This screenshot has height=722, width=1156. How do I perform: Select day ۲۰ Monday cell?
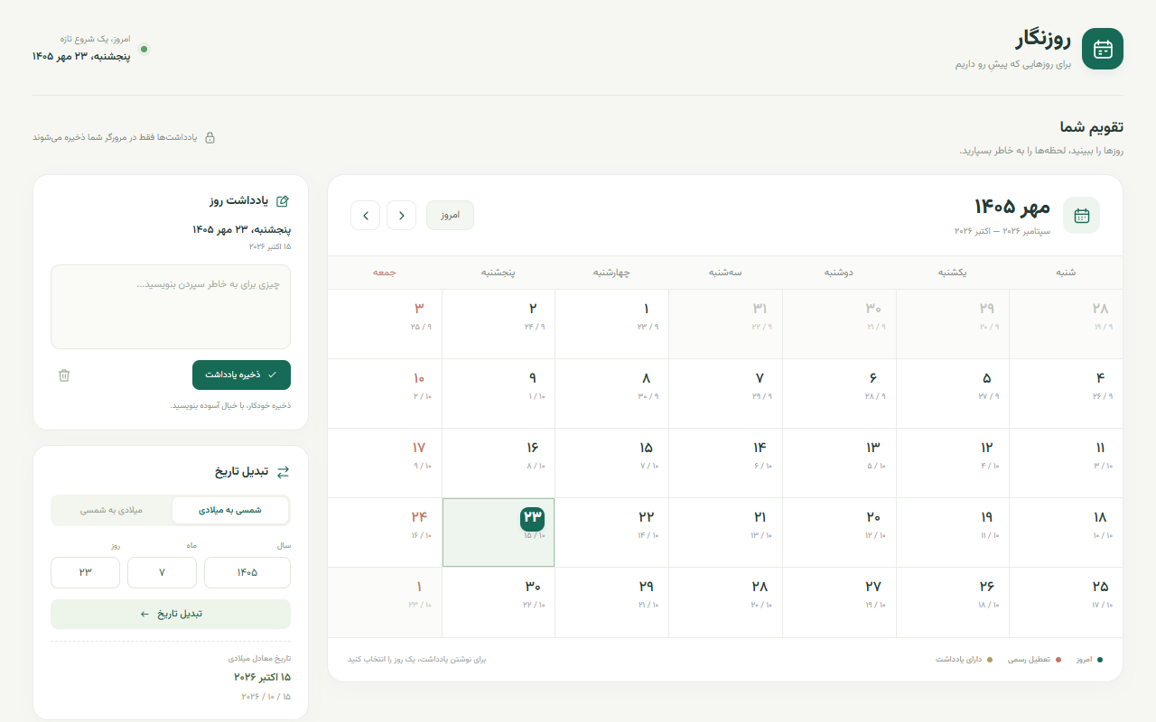(x=840, y=532)
